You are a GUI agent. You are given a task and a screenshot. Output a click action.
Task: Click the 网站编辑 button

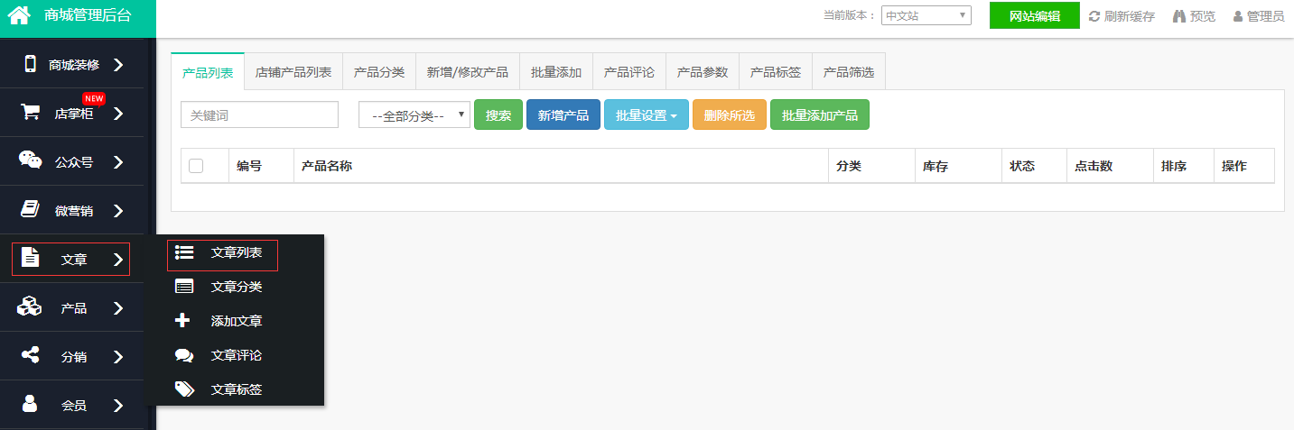1034,16
